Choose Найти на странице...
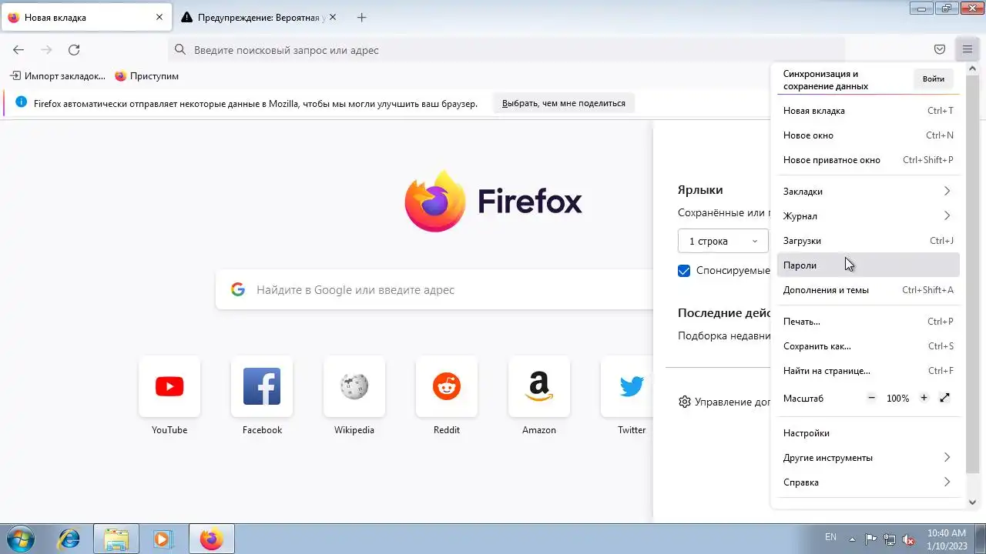This screenshot has height=554, width=986. point(868,370)
